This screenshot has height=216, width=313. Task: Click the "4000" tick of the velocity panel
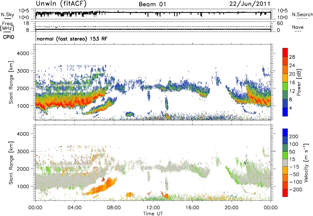(x=23, y=134)
